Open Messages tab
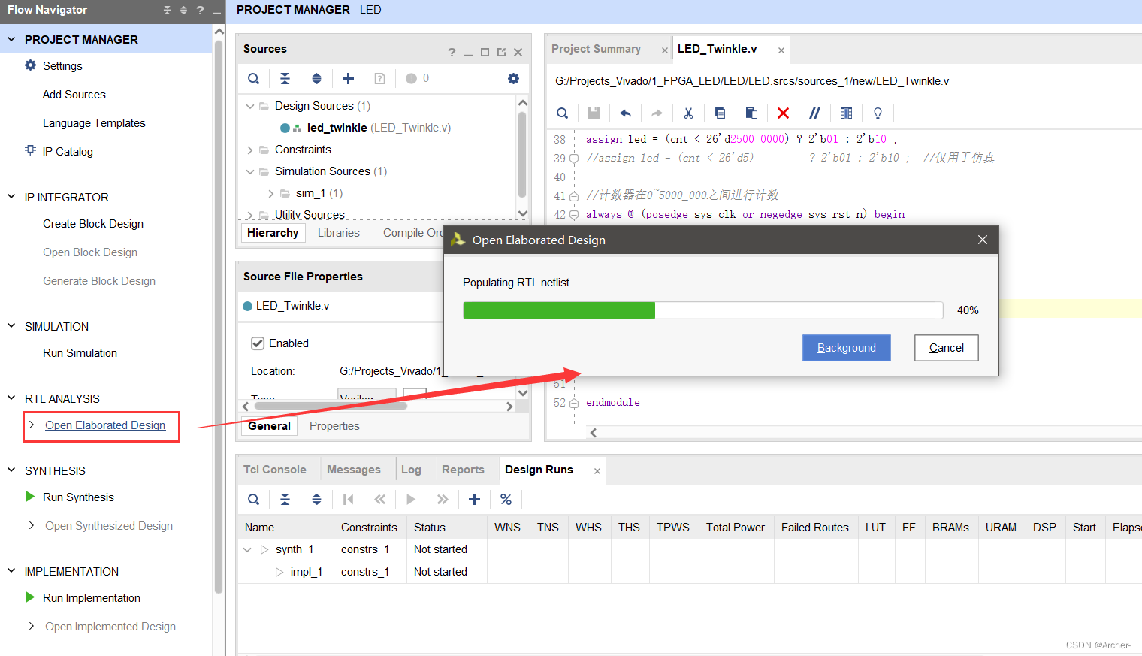Screen dimensions: 1142x656 (353, 470)
